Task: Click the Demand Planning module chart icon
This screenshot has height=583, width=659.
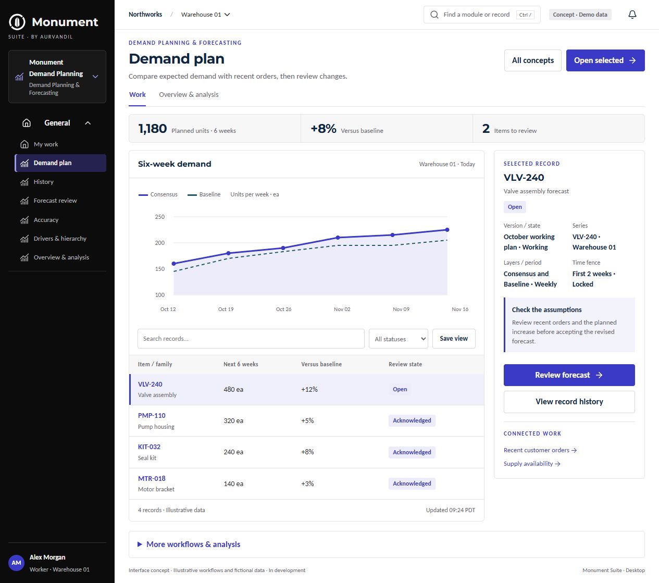Action: (x=19, y=77)
